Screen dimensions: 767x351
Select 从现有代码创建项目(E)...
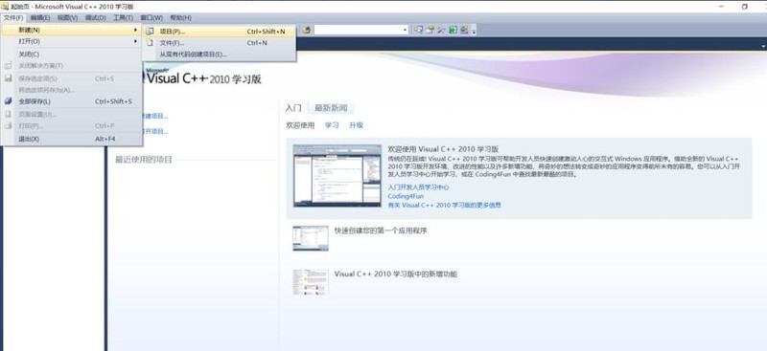[220, 55]
